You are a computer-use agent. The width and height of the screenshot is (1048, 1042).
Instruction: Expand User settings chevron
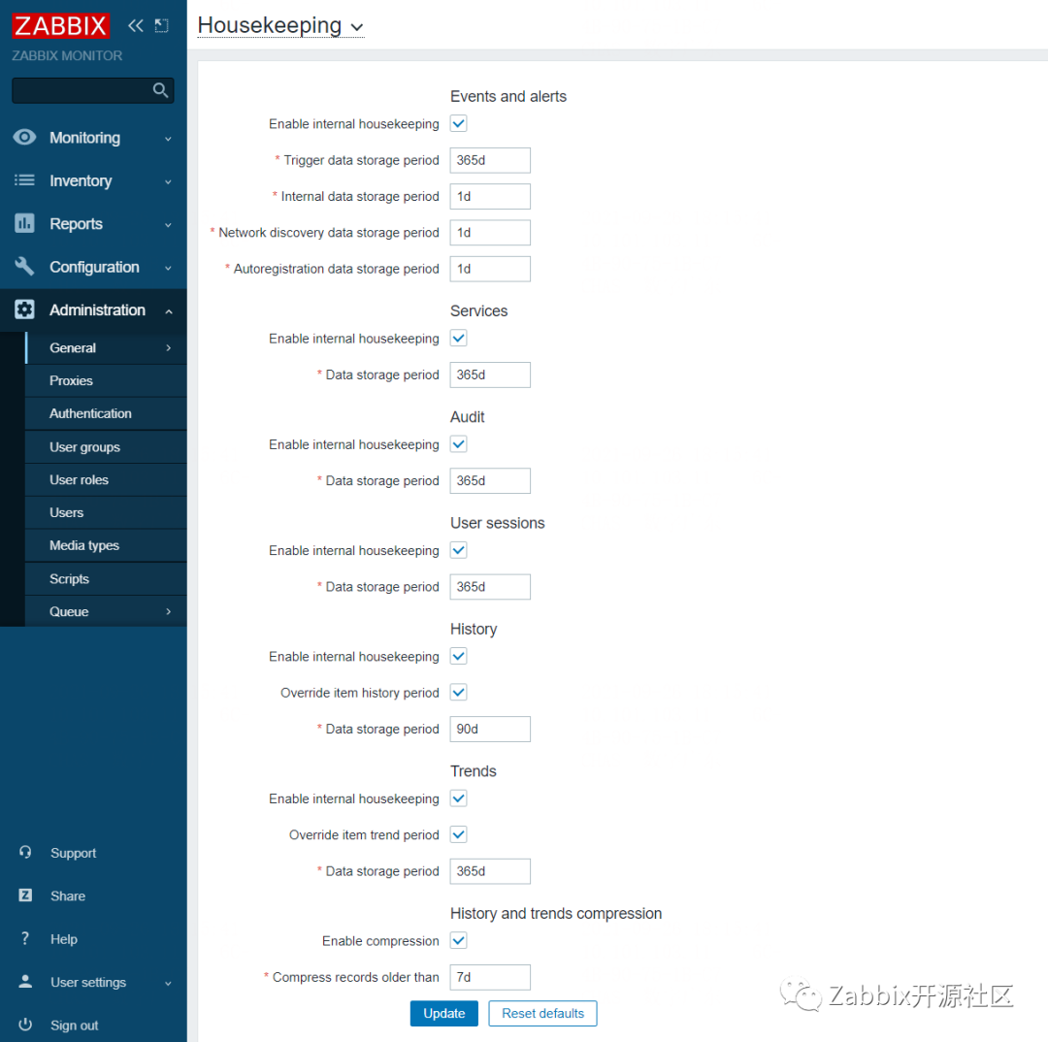(169, 984)
